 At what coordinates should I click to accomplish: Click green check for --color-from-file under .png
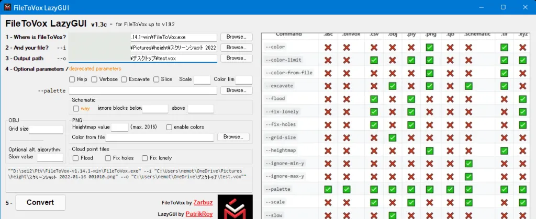click(430, 73)
